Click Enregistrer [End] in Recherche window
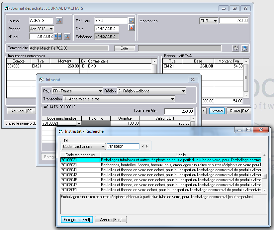Viewport: 274px width, 230px height. (77, 220)
